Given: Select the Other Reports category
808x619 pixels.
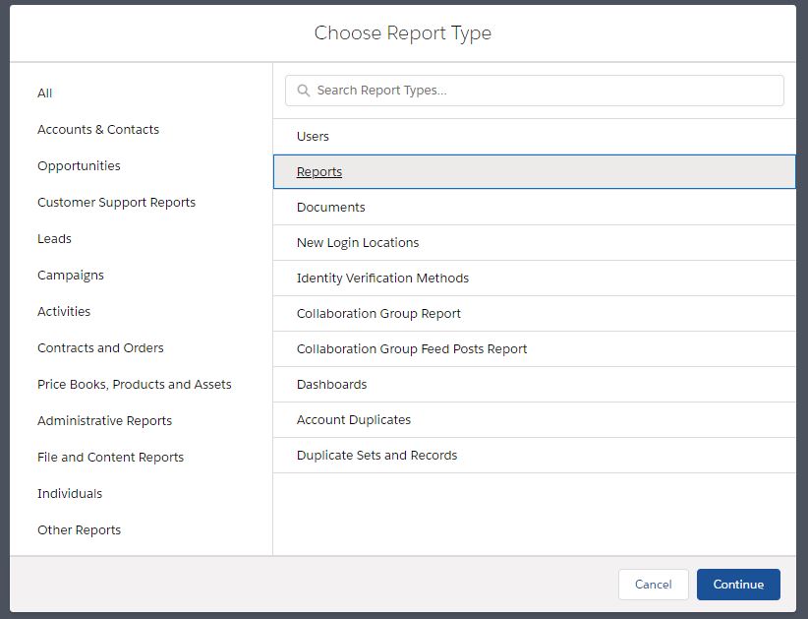Looking at the screenshot, I should tap(79, 530).
